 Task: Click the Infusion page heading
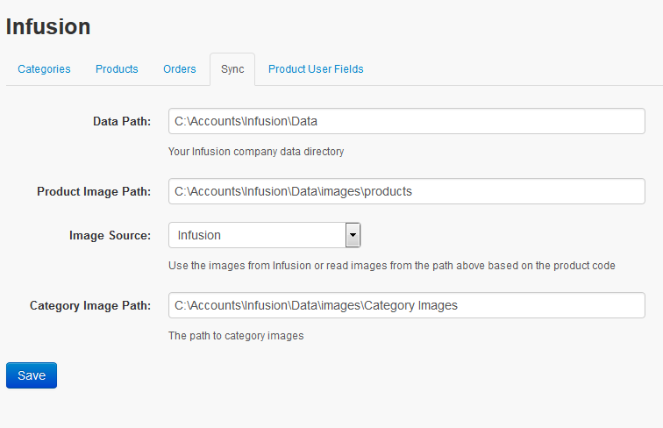pos(48,26)
